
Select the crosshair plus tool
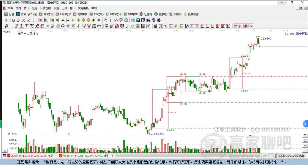point(111,20)
